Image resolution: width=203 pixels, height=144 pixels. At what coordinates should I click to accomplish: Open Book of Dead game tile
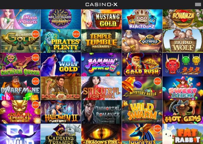point(61,88)
